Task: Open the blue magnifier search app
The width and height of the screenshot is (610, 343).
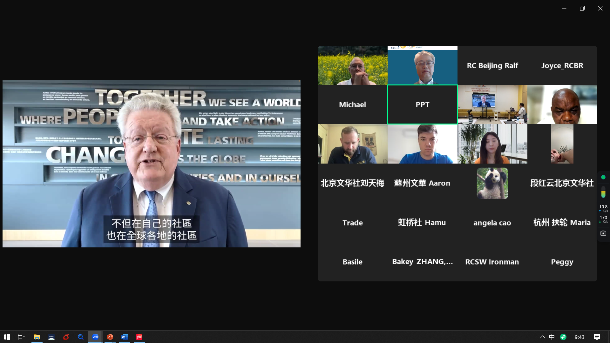Action: tap(81, 337)
